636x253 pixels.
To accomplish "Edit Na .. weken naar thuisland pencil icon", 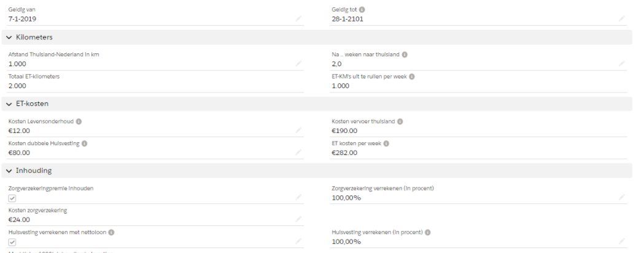I will (x=621, y=64).
